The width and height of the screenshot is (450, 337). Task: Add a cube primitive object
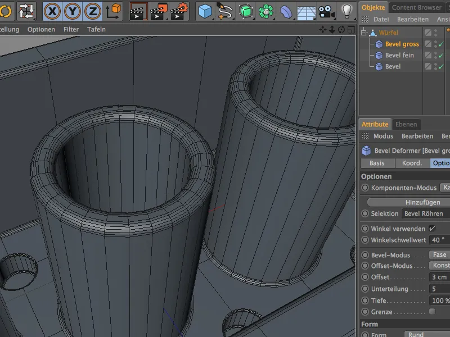click(x=205, y=11)
